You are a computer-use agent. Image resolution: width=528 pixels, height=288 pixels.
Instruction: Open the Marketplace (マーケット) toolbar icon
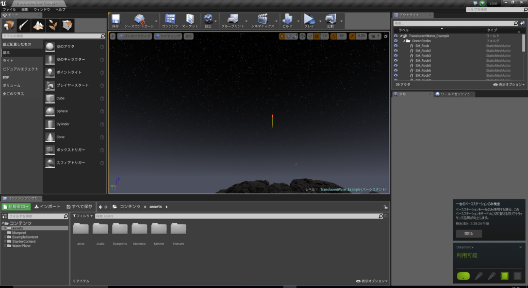pos(190,19)
